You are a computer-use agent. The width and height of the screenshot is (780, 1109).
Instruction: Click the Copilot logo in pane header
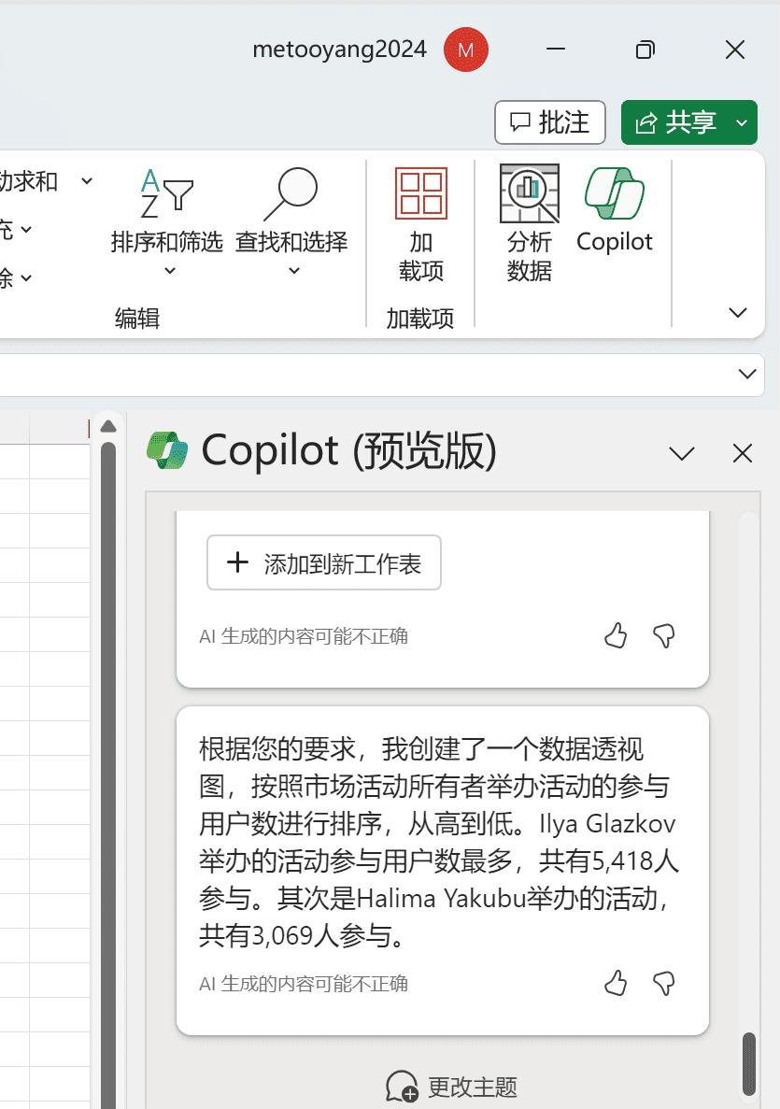167,450
